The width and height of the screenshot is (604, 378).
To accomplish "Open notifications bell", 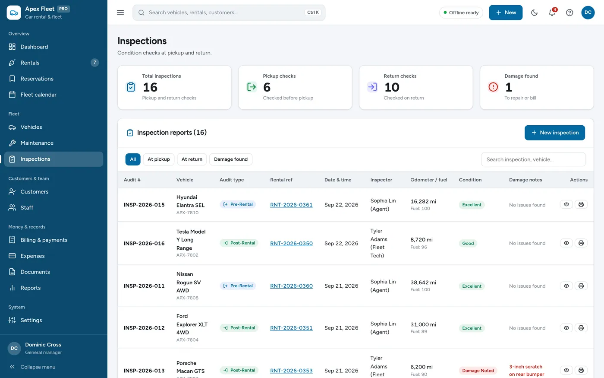I will (552, 13).
